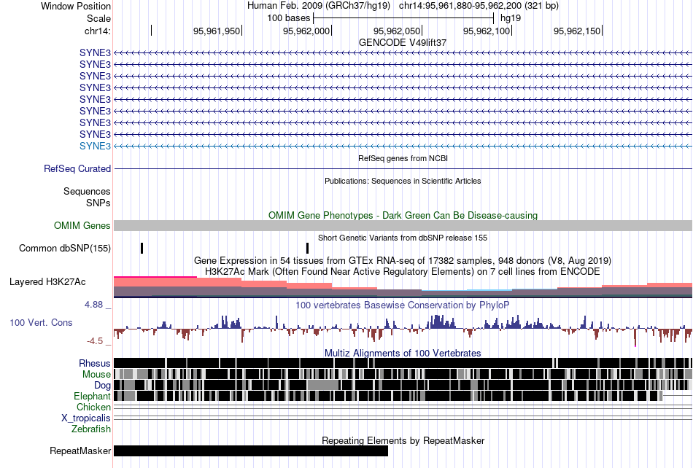The image size is (693, 468).
Task: Click the GENCODE V49lift37 track title
Action: (x=403, y=43)
